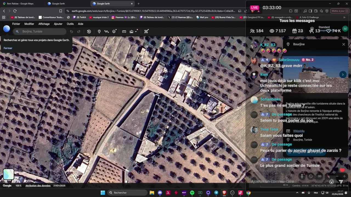Open the Ajouter menu
The image size is (351, 197).
[58, 24]
